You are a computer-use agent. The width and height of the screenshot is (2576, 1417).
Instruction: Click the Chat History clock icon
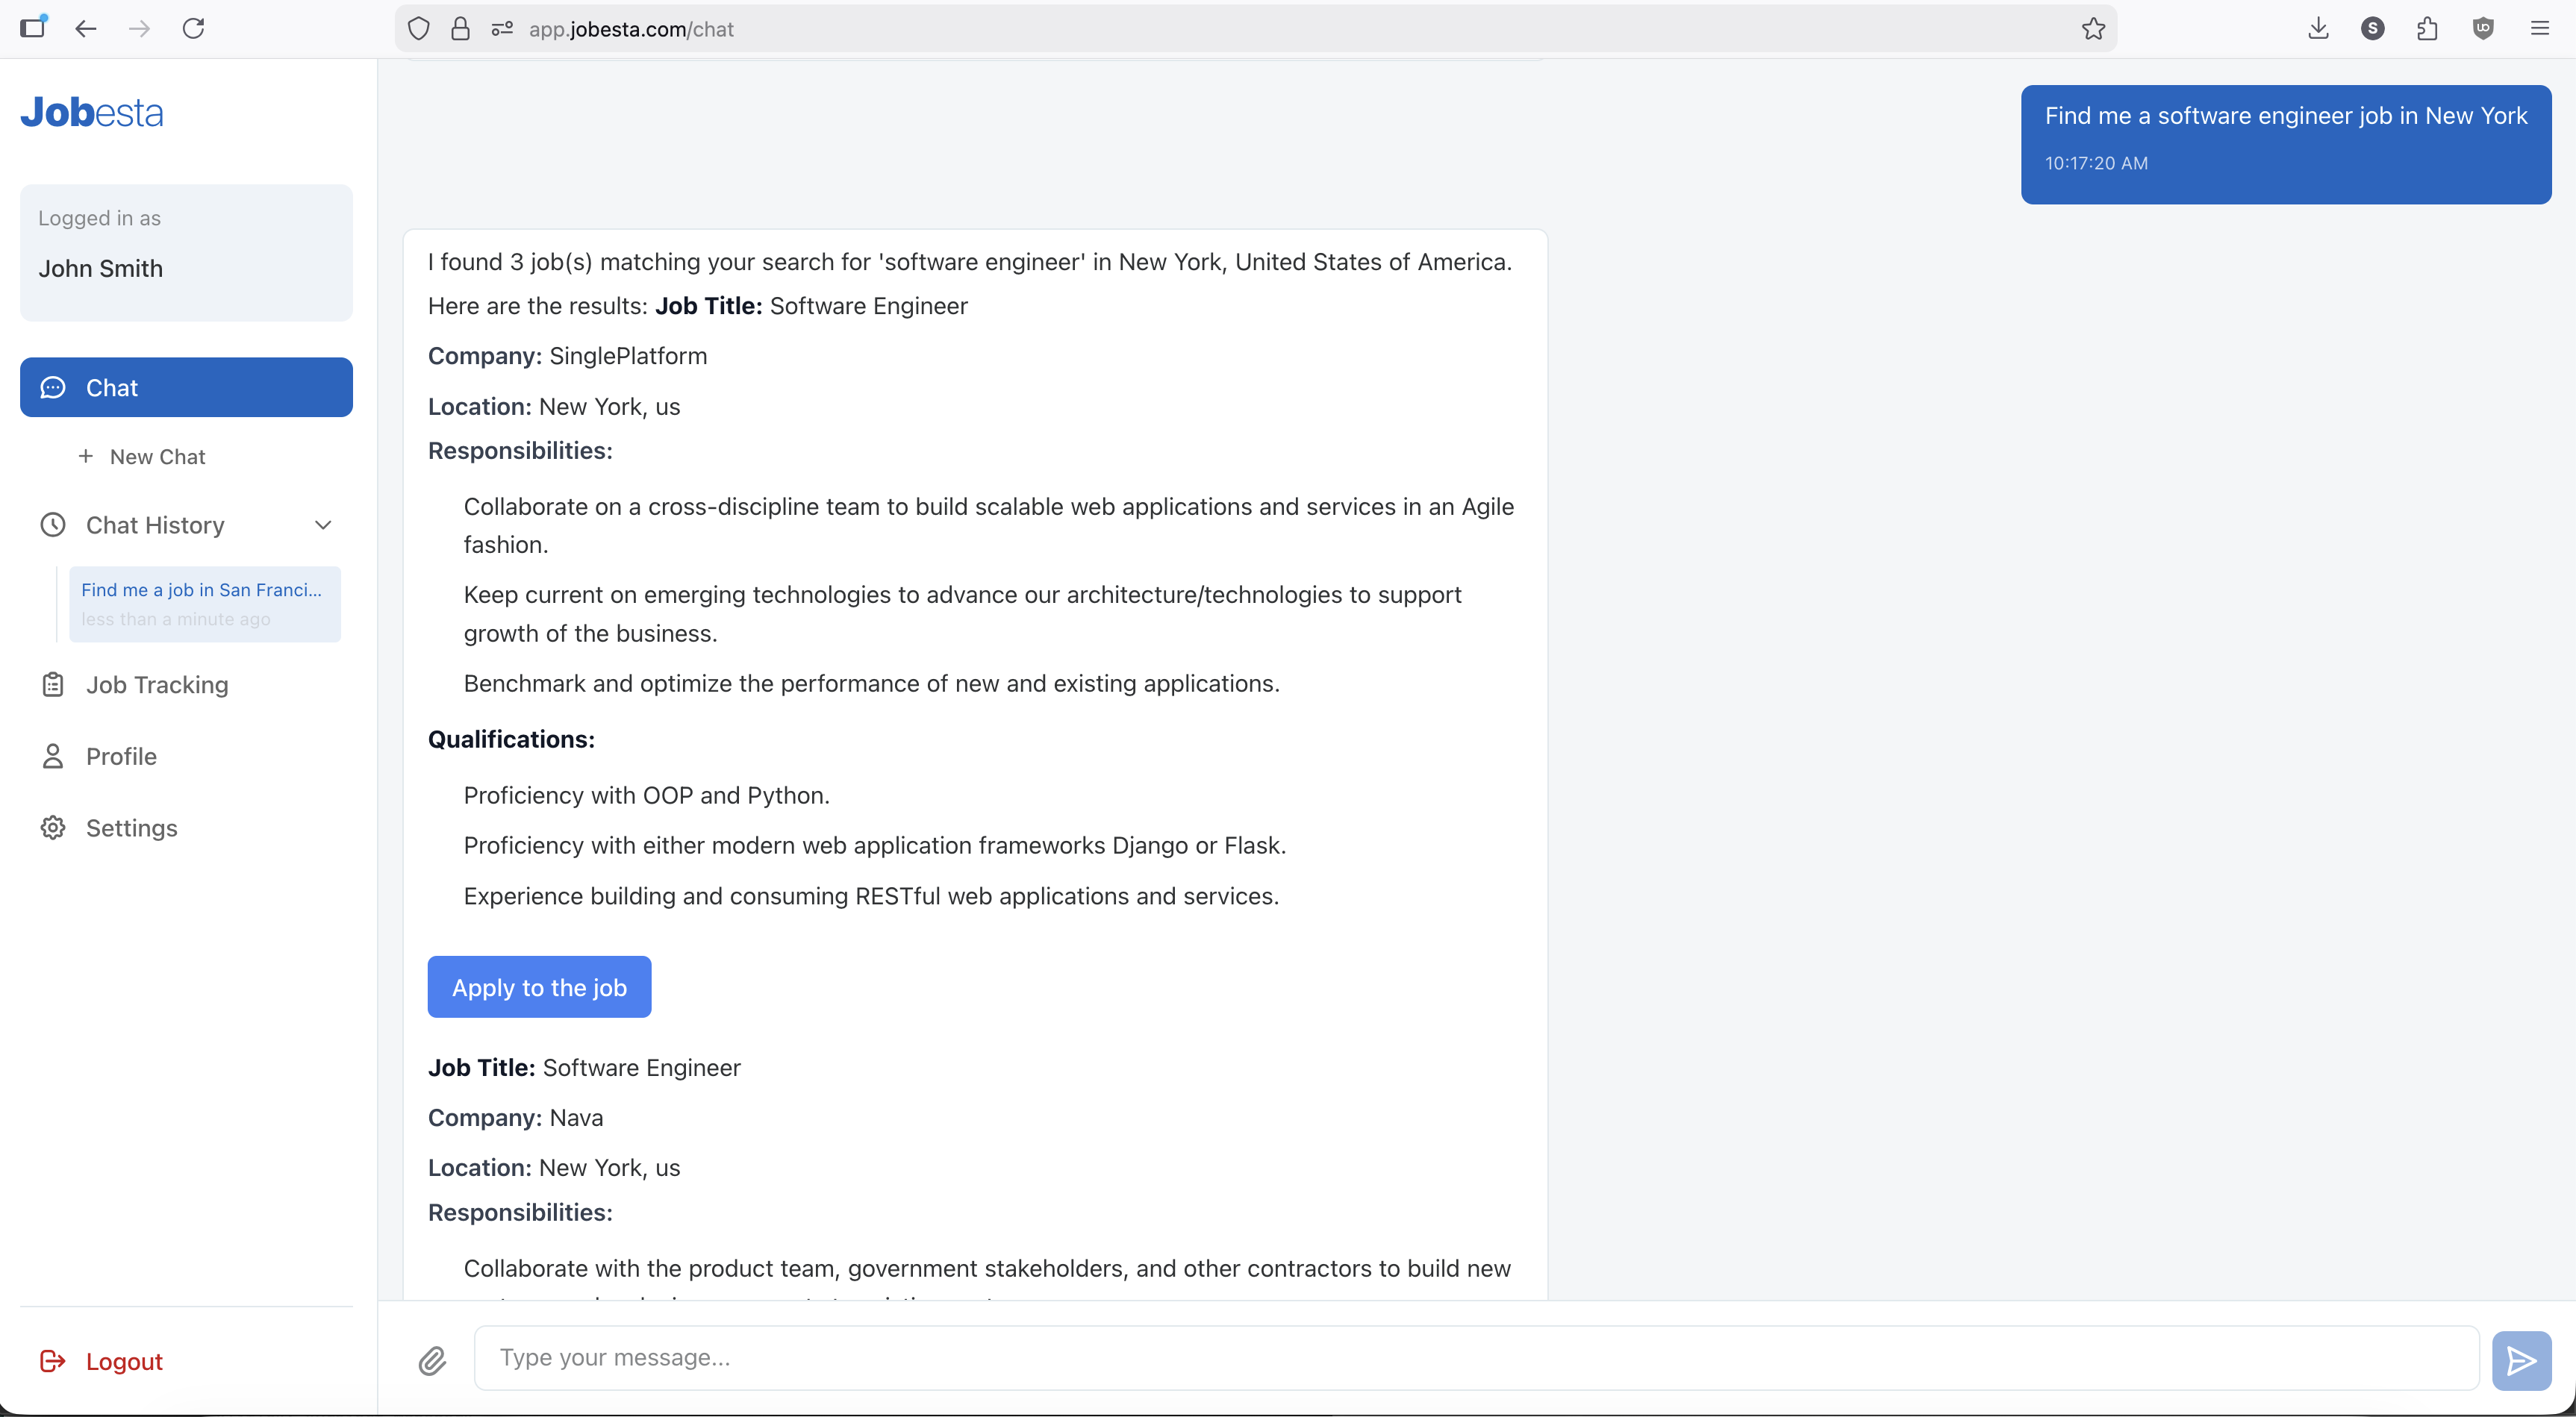53,525
